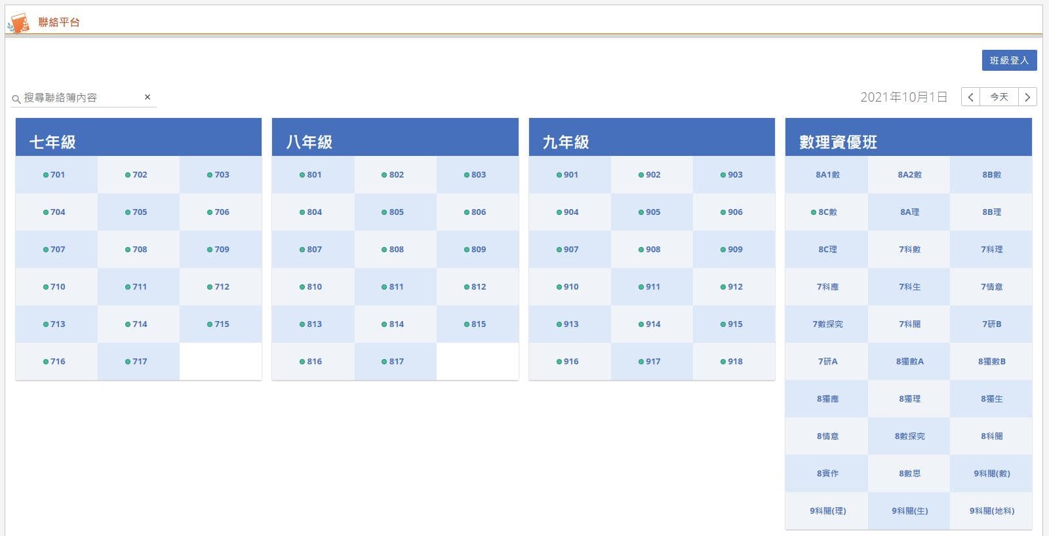Select class 905
This screenshot has height=536, width=1049.
point(652,212)
